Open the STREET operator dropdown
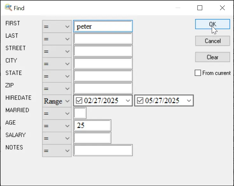 click(x=57, y=52)
